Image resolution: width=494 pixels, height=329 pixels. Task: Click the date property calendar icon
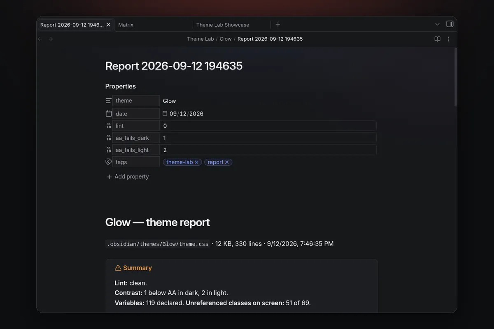(x=109, y=114)
